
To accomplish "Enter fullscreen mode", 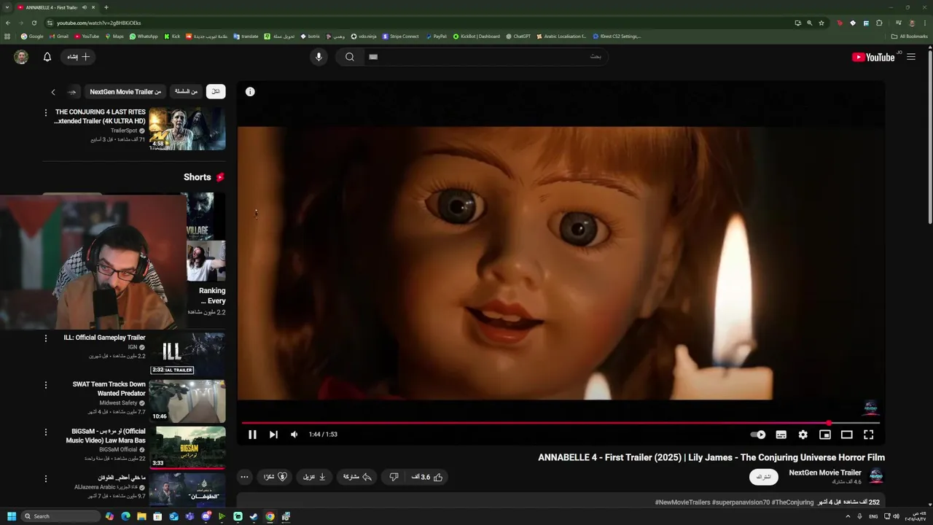I will coord(869,435).
